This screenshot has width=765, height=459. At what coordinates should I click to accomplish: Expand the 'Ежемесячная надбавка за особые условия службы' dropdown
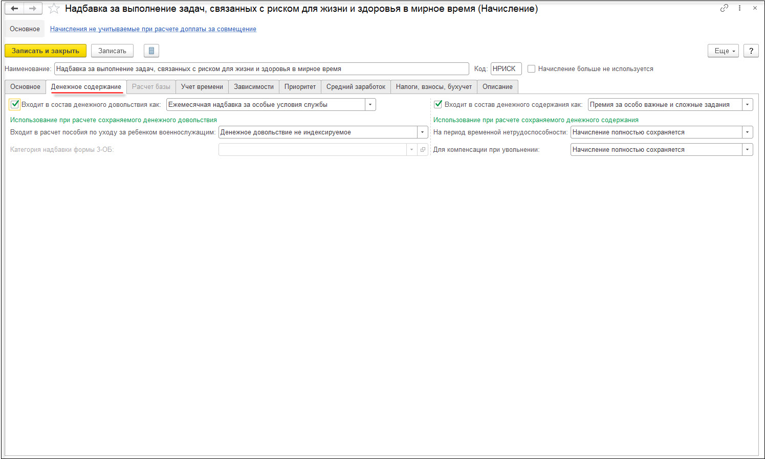(x=370, y=105)
